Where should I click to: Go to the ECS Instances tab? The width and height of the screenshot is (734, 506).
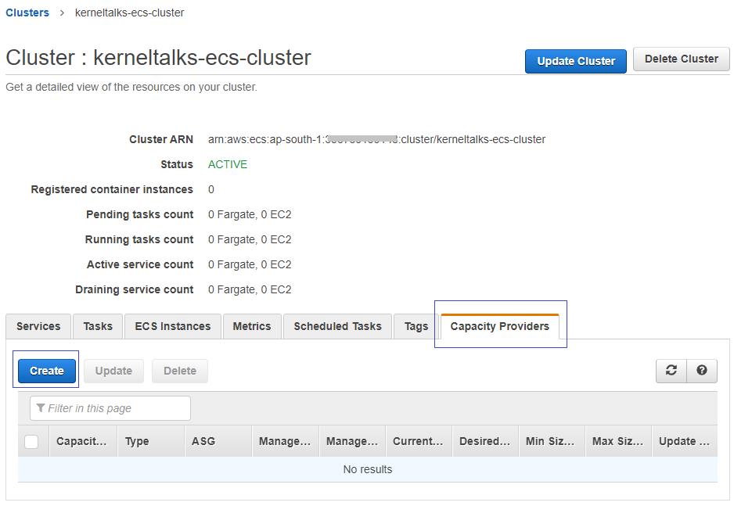[x=173, y=326]
